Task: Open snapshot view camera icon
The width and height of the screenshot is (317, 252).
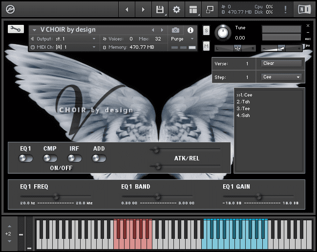Action: pos(175,30)
